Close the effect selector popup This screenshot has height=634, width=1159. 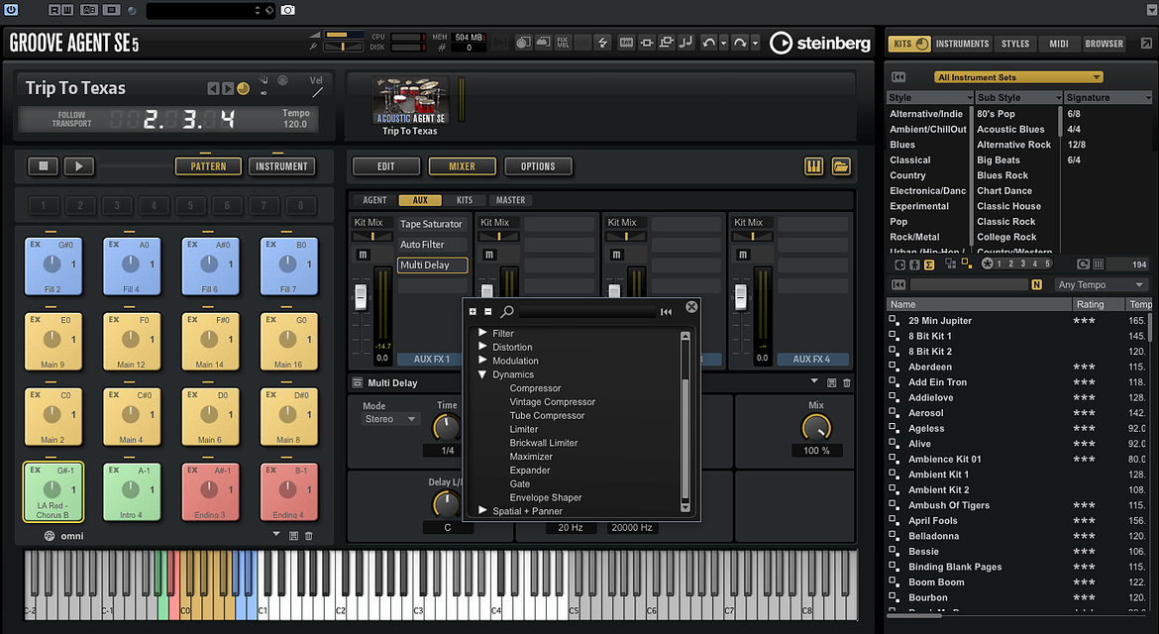691,307
